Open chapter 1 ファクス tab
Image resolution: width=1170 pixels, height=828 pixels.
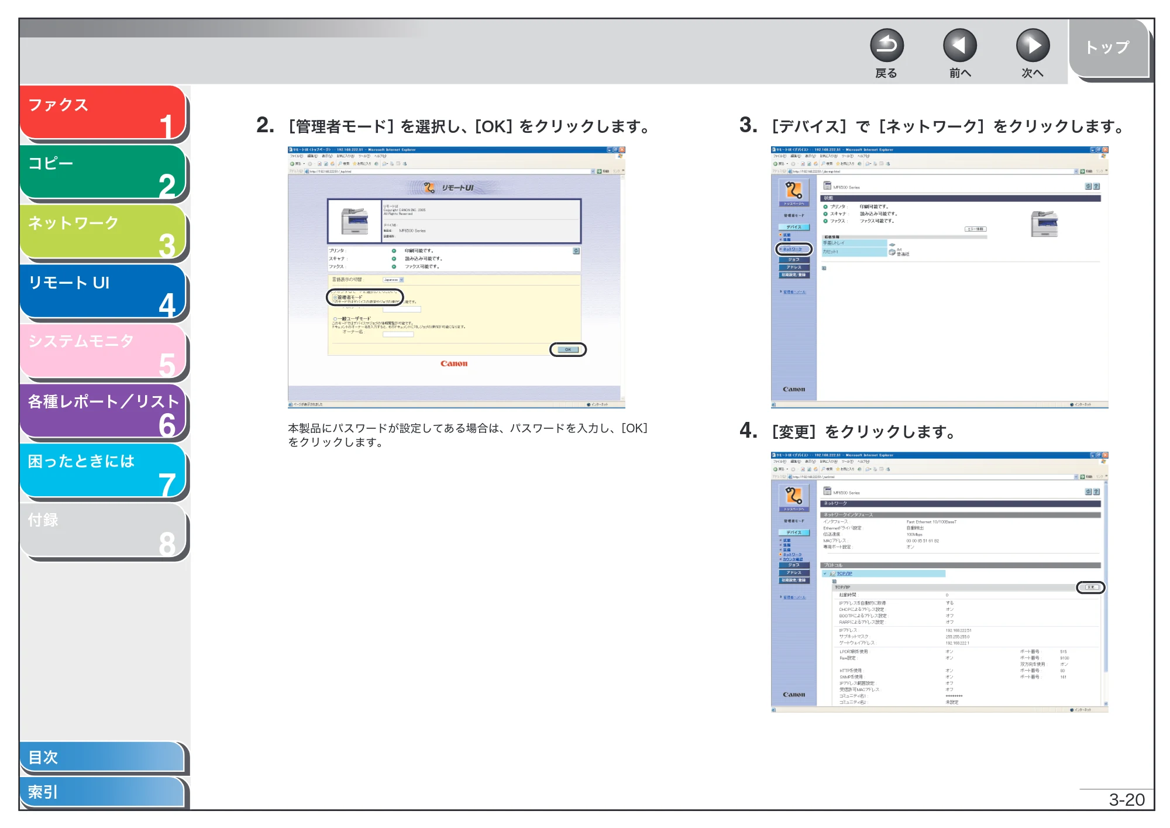tap(102, 112)
